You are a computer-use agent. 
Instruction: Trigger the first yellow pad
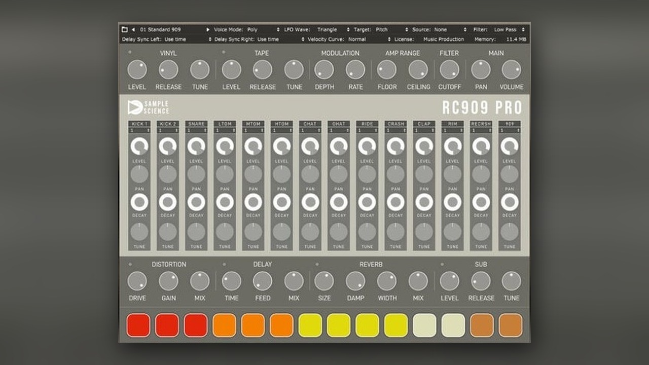(310, 325)
